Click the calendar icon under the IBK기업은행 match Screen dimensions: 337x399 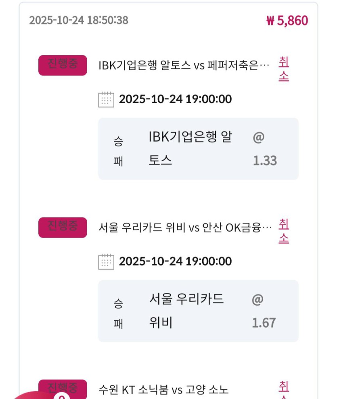pyautogui.click(x=106, y=99)
